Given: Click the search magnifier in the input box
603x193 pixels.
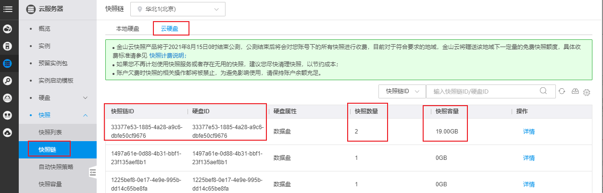Looking at the screenshot, I should pyautogui.click(x=543, y=91).
